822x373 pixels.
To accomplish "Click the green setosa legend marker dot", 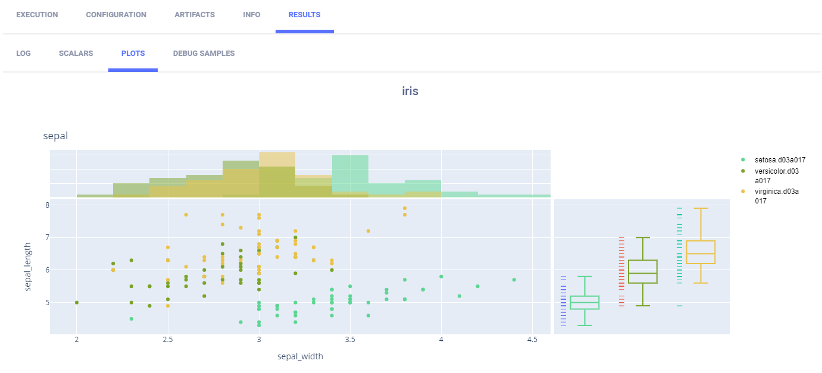I will pyautogui.click(x=742, y=160).
